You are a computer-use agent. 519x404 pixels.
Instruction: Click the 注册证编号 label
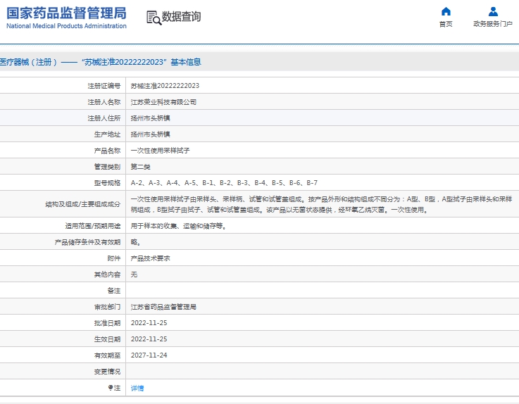104,86
